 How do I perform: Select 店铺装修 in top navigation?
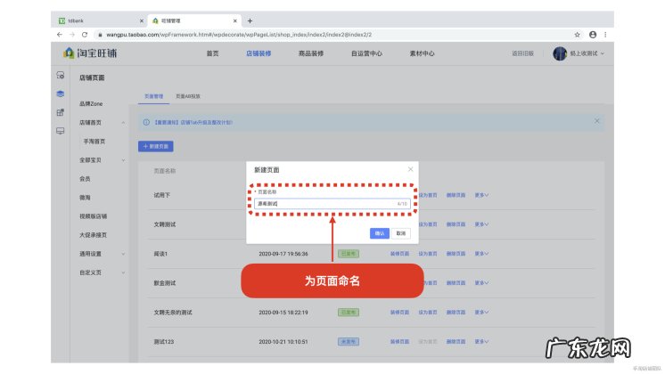pyautogui.click(x=259, y=53)
